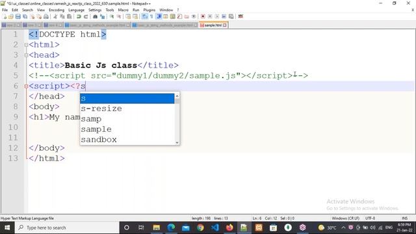Open Folder as Workspace from the toolbar

(187, 16)
